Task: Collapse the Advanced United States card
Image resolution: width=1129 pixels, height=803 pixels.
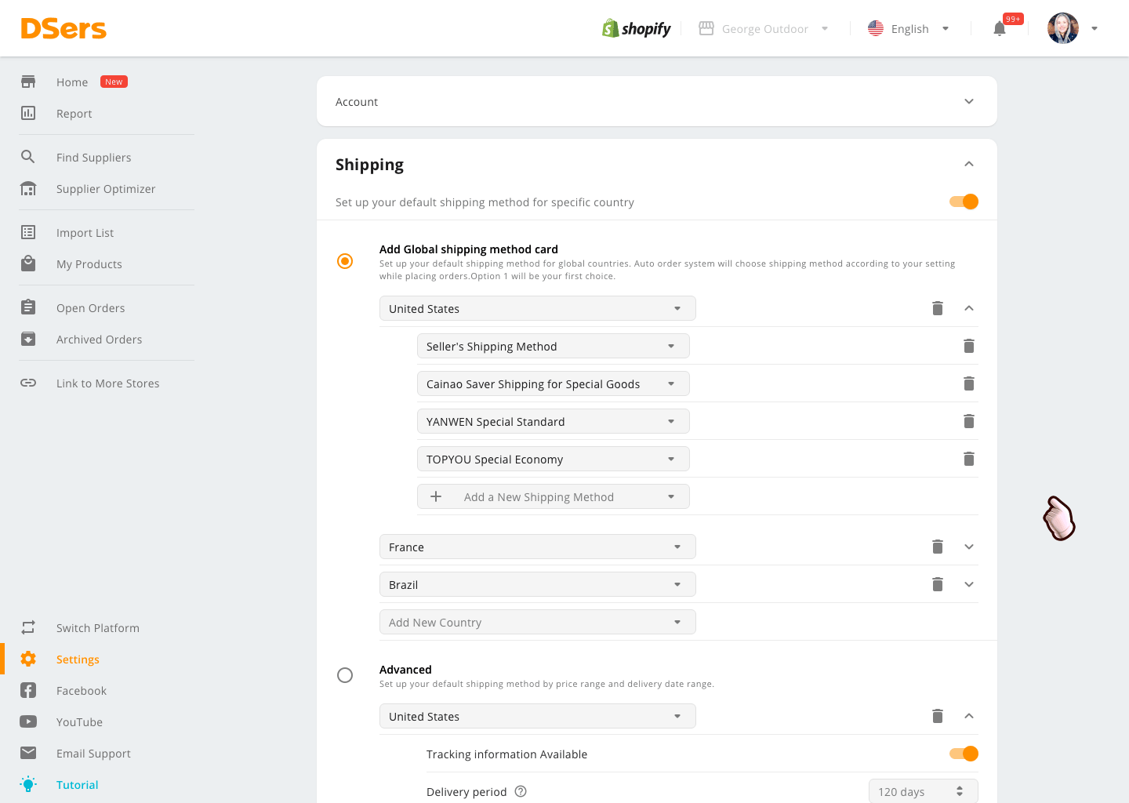Action: [x=969, y=716]
